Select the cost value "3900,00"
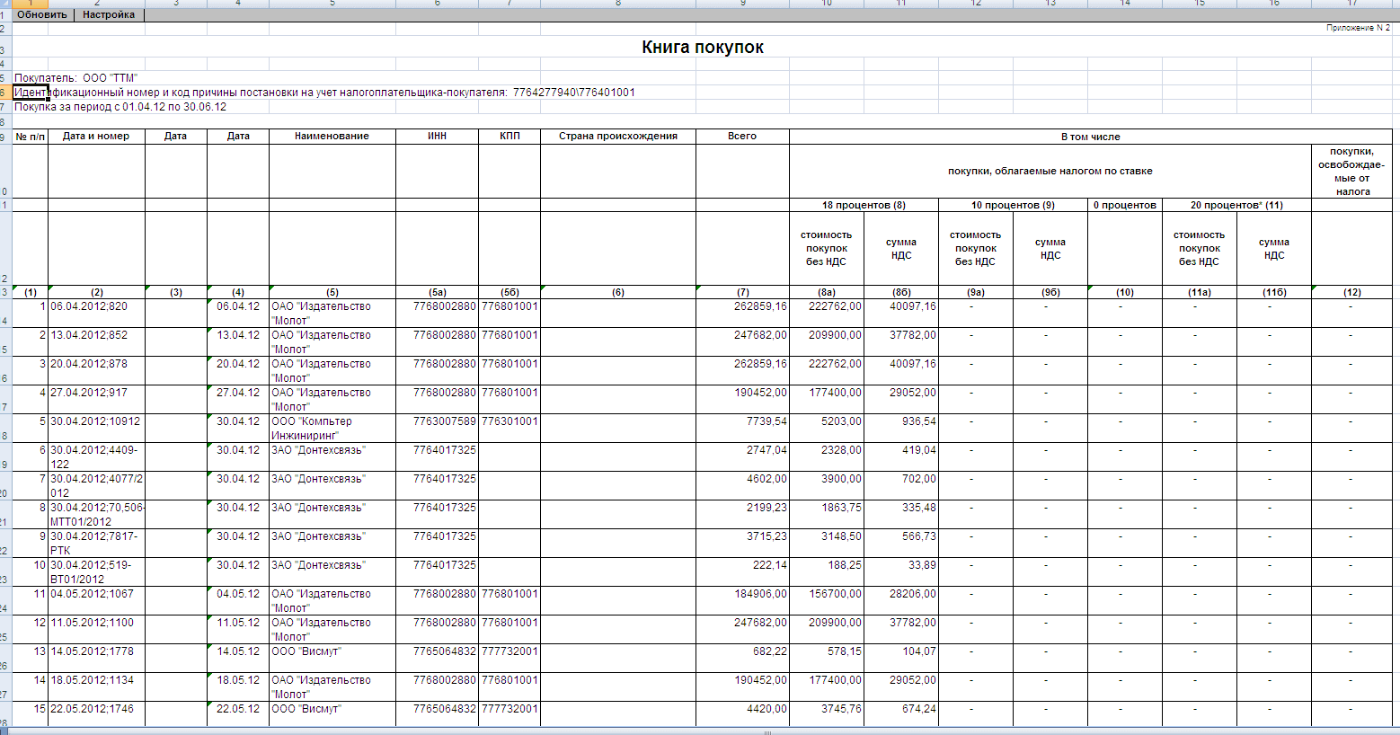Screen dimensions: 1400x735 coord(827,486)
